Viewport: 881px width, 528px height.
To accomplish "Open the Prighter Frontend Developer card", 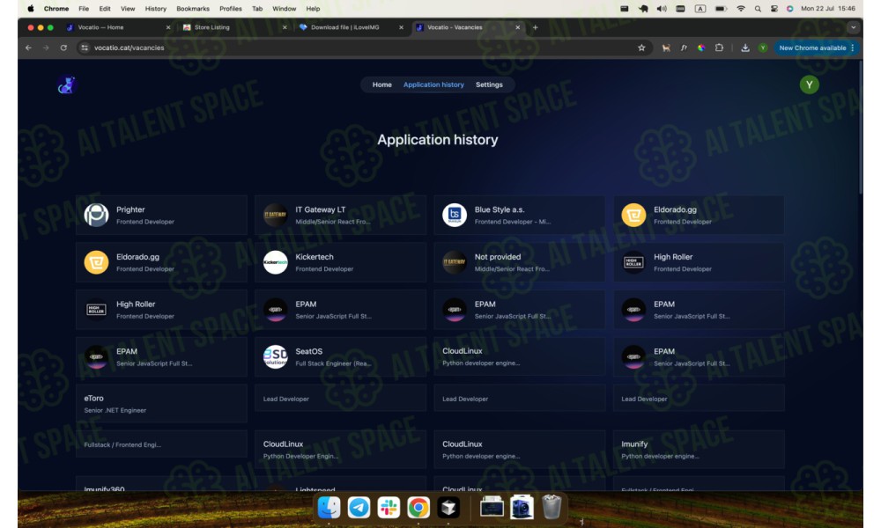I will point(161,215).
